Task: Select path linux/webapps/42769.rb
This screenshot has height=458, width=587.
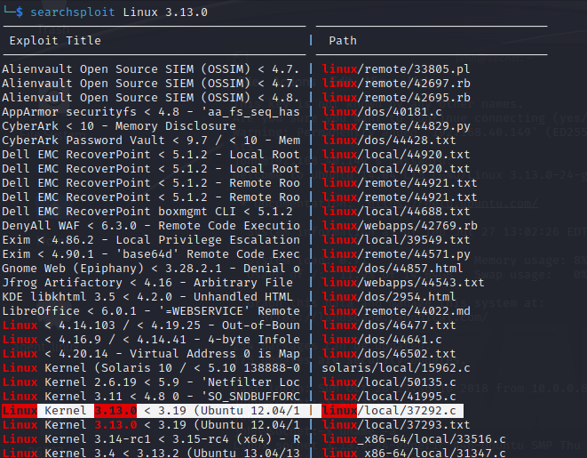Action: pyautogui.click(x=400, y=226)
